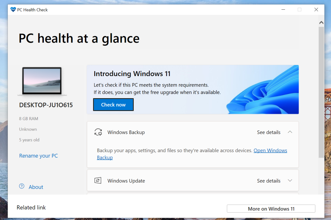Screen dimensions: 331x220
Task: Click the laptop image above the PC name
Action: coord(42,82)
